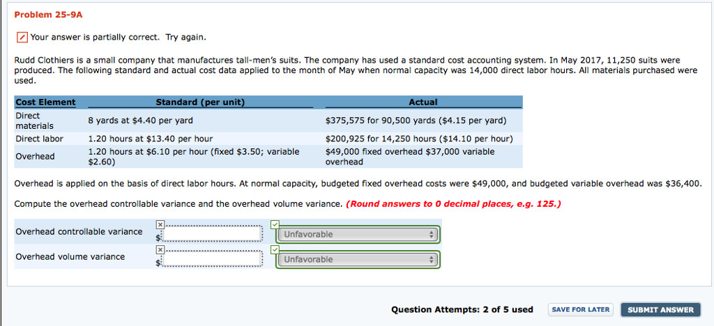The width and height of the screenshot is (714, 326).
Task: Click the Cost Element column header
Action: pos(45,102)
